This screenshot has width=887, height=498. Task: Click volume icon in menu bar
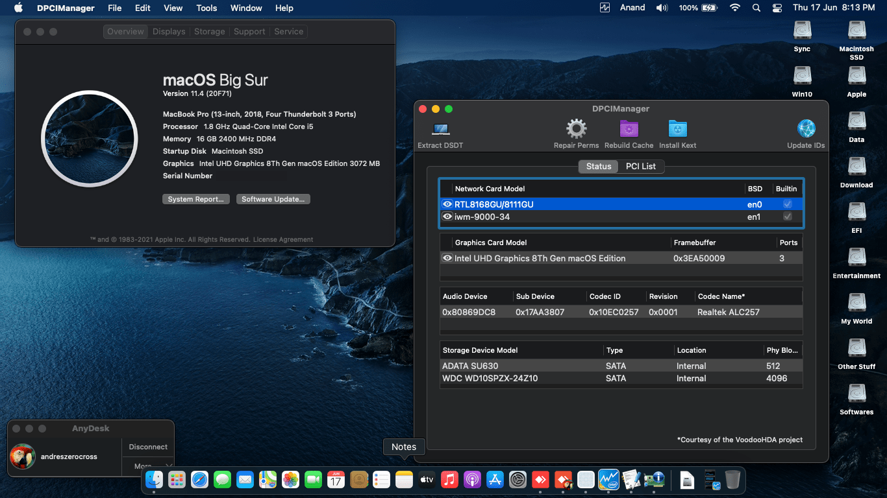(662, 8)
